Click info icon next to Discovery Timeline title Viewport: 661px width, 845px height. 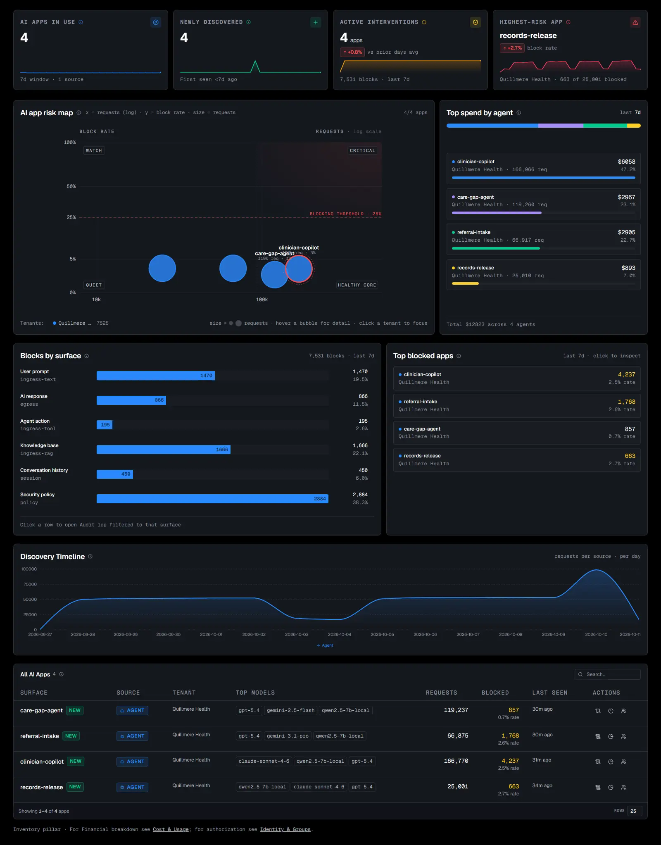click(90, 556)
